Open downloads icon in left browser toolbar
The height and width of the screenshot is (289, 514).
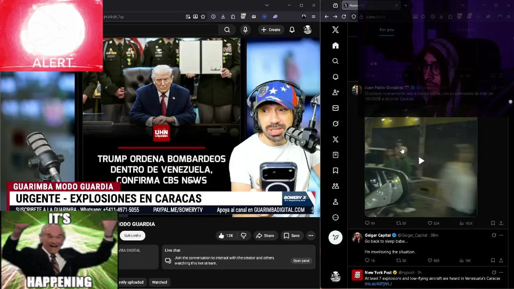pyautogui.click(x=223, y=16)
